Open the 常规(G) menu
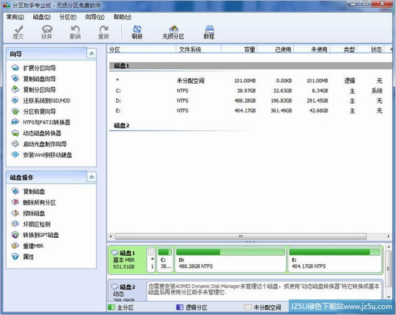The height and width of the screenshot is (315, 396). point(15,17)
